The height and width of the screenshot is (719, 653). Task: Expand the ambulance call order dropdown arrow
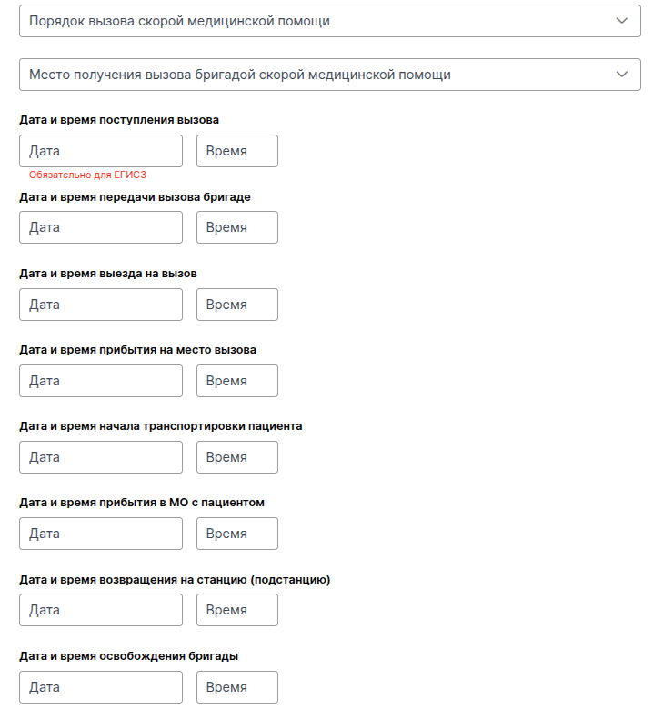click(x=621, y=21)
